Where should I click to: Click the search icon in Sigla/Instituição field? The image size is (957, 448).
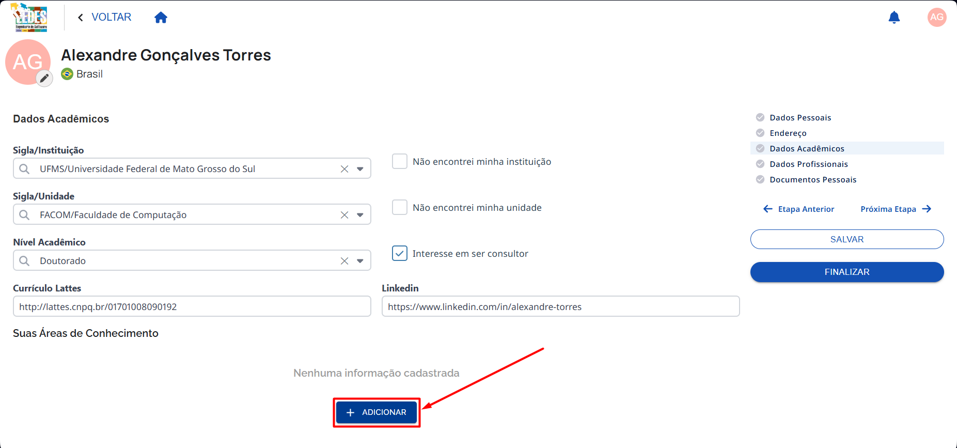pyautogui.click(x=24, y=169)
